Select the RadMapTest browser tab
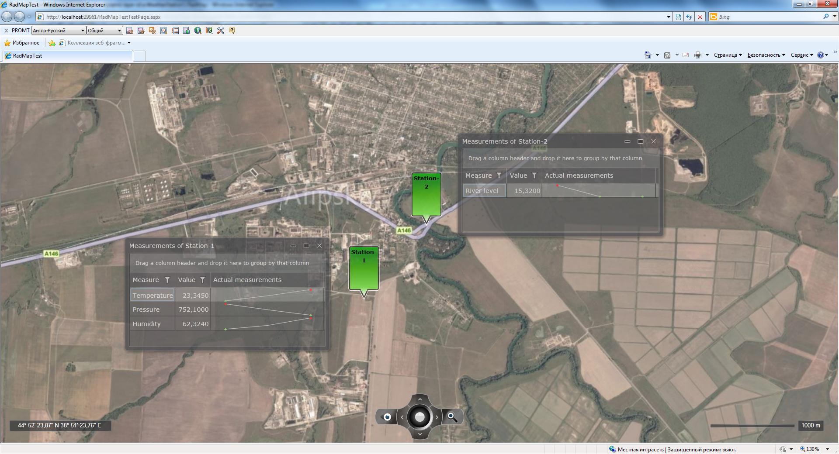Viewport: 839px width, 454px height. [x=67, y=56]
